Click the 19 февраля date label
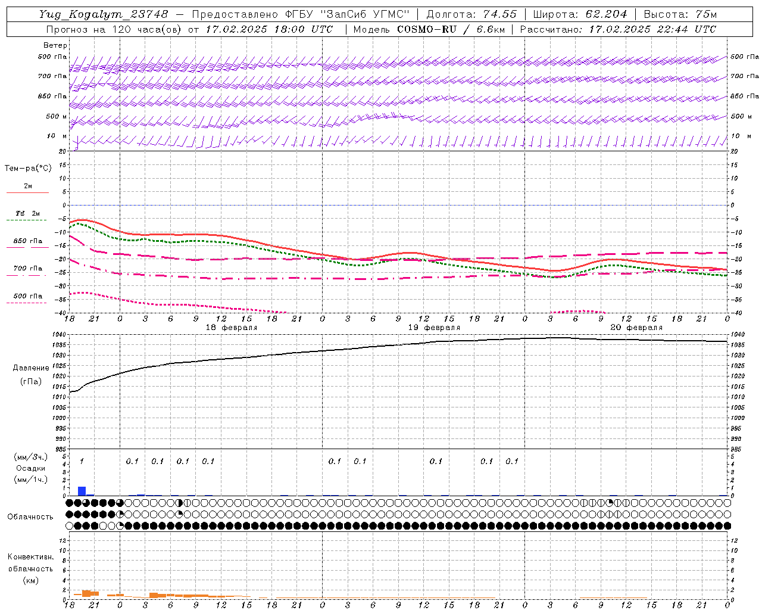This screenshot has height=610, width=762. click(x=434, y=328)
